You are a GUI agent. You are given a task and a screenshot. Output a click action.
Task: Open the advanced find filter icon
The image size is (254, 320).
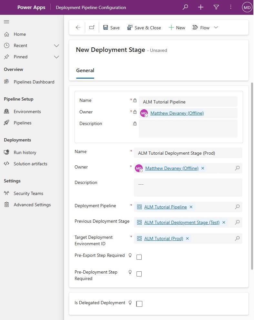pyautogui.click(x=216, y=7)
